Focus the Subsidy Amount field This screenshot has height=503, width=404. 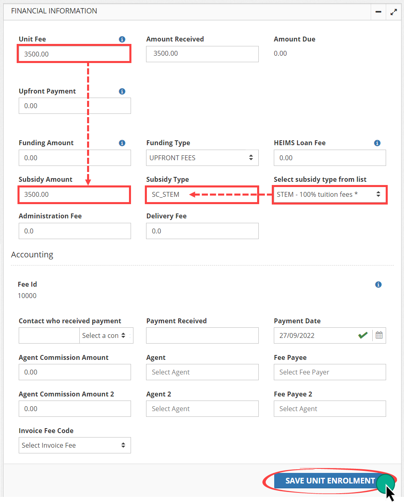tap(74, 194)
